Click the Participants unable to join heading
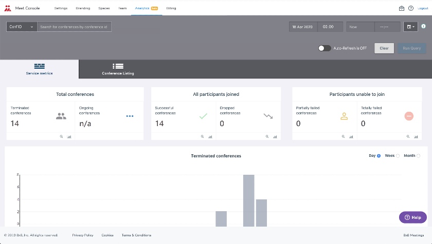432x244 pixels. pos(357,94)
